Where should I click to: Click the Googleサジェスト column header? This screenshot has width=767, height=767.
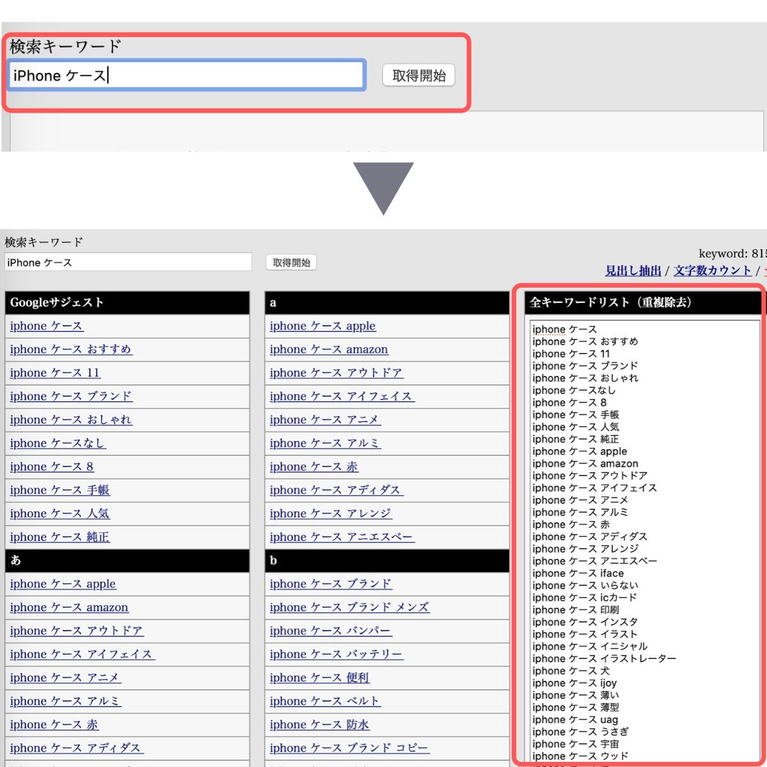[x=127, y=303]
